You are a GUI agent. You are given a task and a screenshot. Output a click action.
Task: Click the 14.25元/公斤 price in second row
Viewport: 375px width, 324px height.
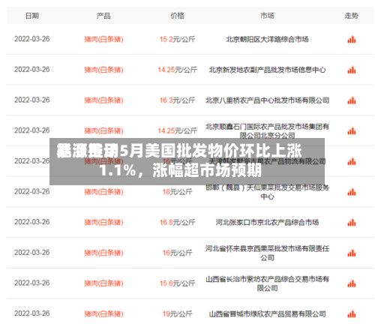177,70
